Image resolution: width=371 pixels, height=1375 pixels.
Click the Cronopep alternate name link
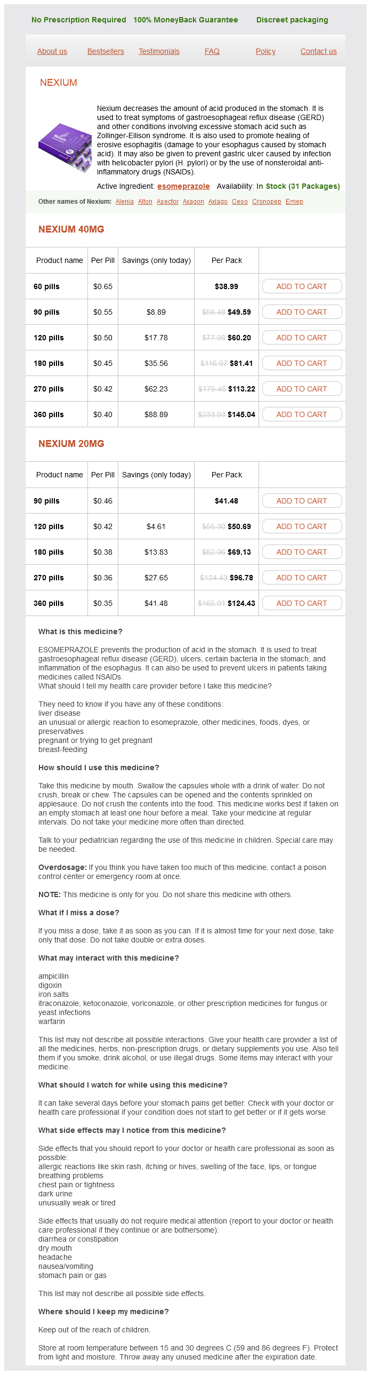click(267, 202)
